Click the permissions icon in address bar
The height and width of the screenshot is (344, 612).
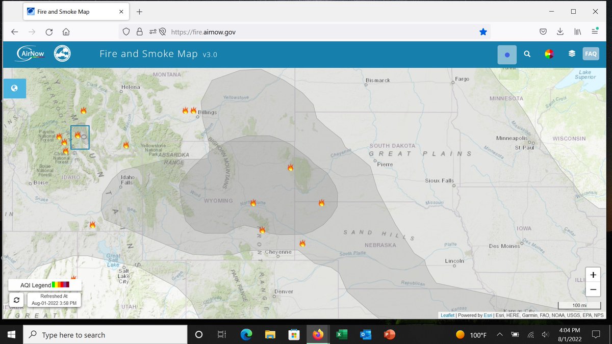[153, 32]
